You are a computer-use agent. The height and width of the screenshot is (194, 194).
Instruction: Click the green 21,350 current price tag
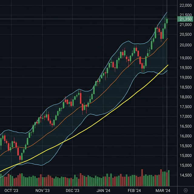[185, 19]
